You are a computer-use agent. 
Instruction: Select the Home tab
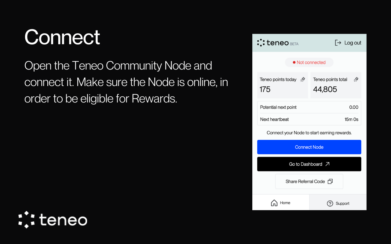coord(280,203)
